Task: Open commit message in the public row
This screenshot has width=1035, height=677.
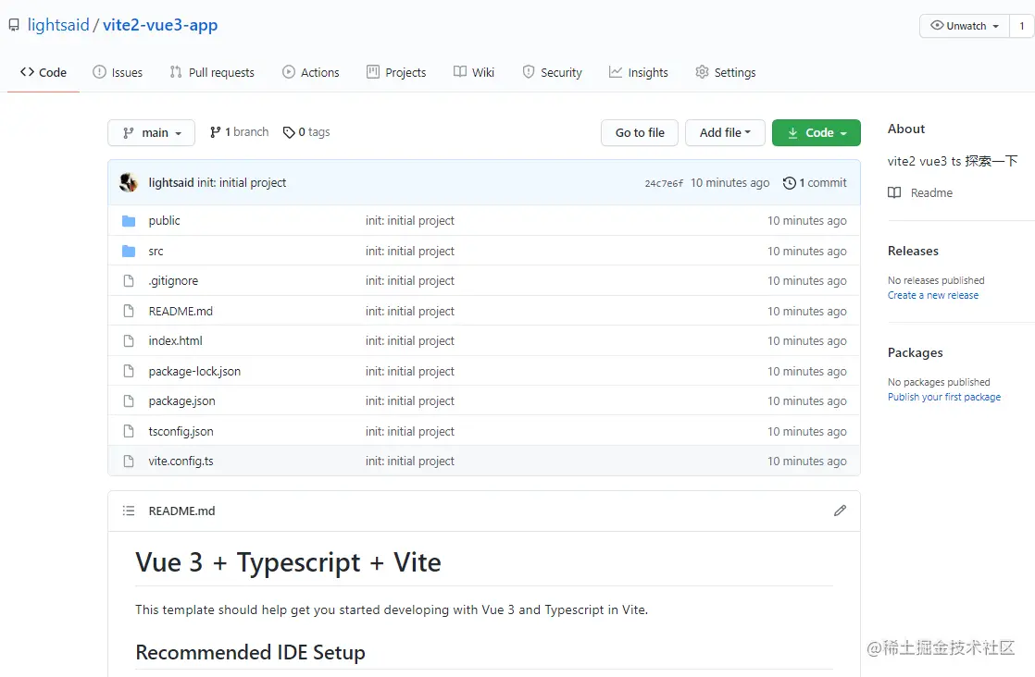Action: [410, 221]
